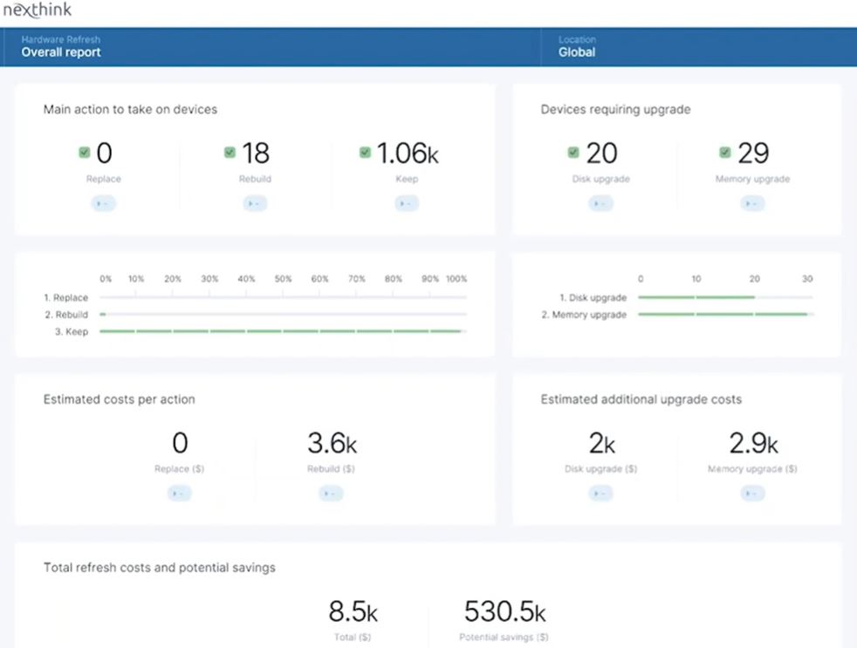
Task: Click the trend pill under Keep count
Action: tap(407, 203)
